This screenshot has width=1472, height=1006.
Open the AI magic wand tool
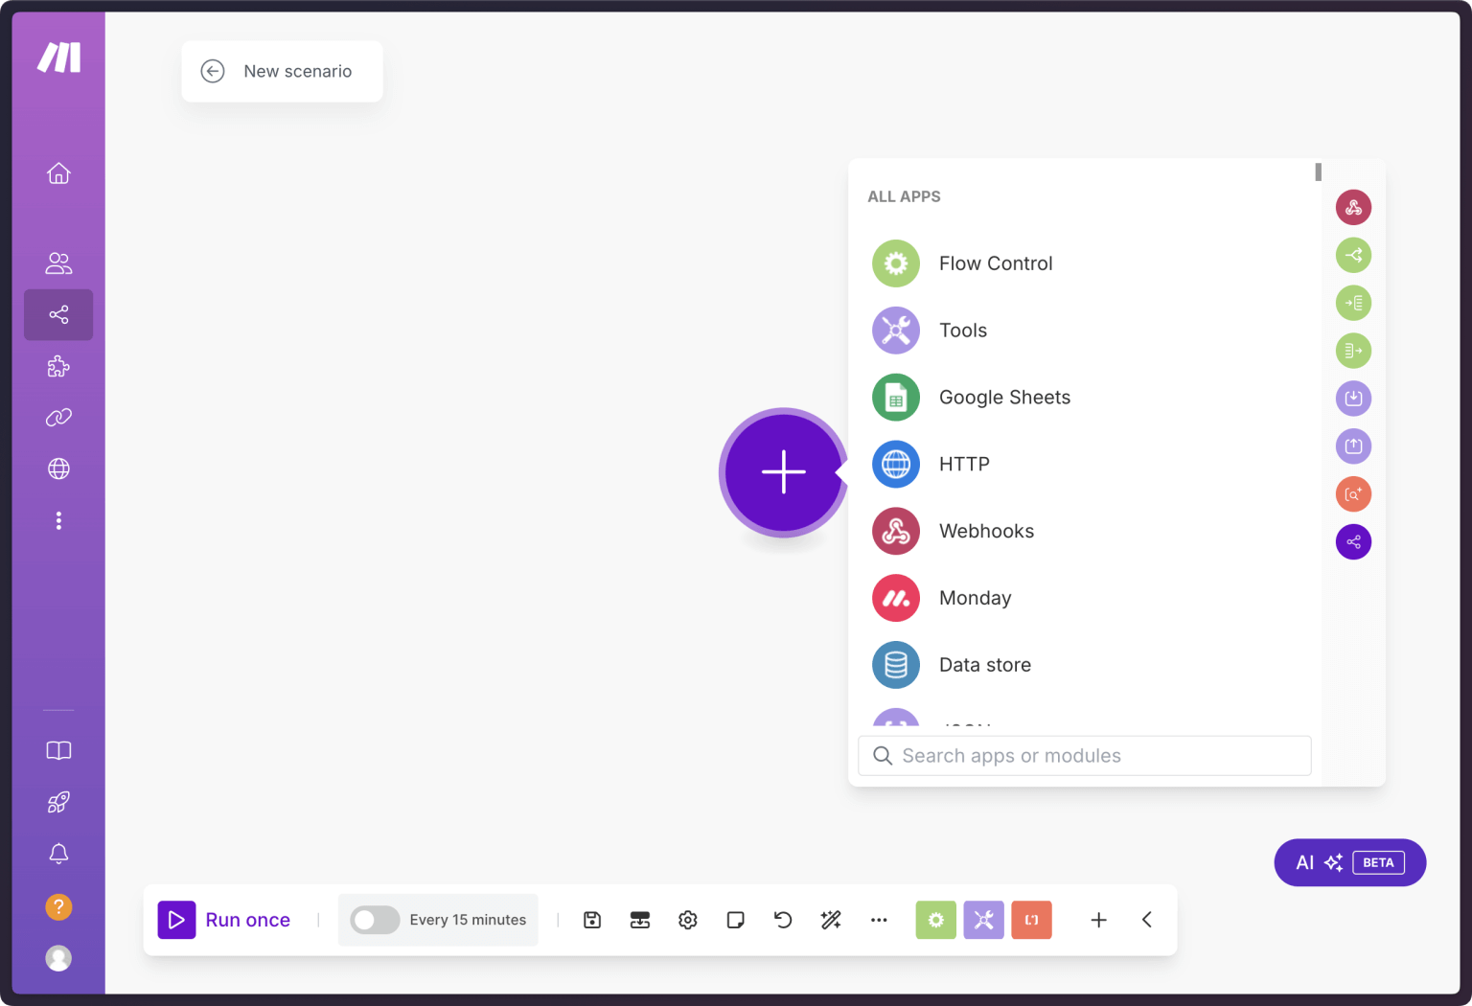(x=831, y=920)
